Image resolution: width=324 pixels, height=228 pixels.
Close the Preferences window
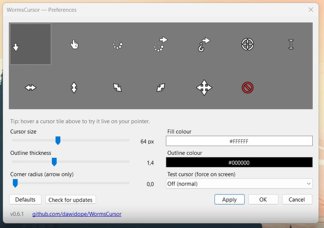[x=311, y=10]
